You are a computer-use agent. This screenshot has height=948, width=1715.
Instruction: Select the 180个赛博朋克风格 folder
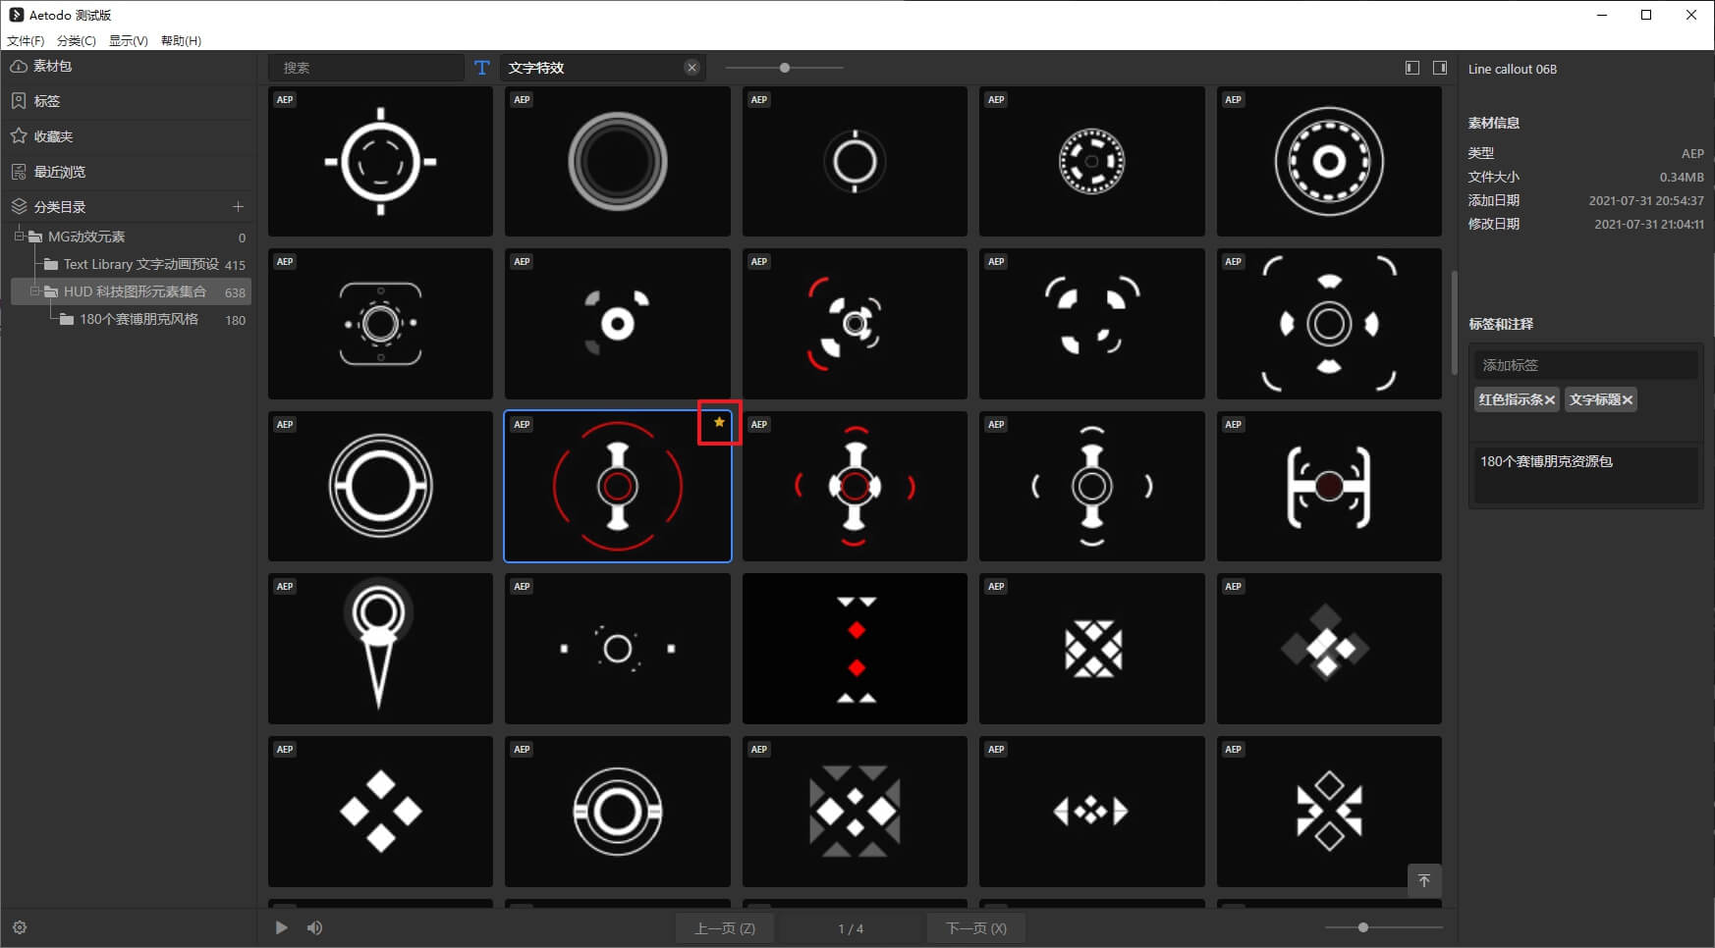coord(138,319)
